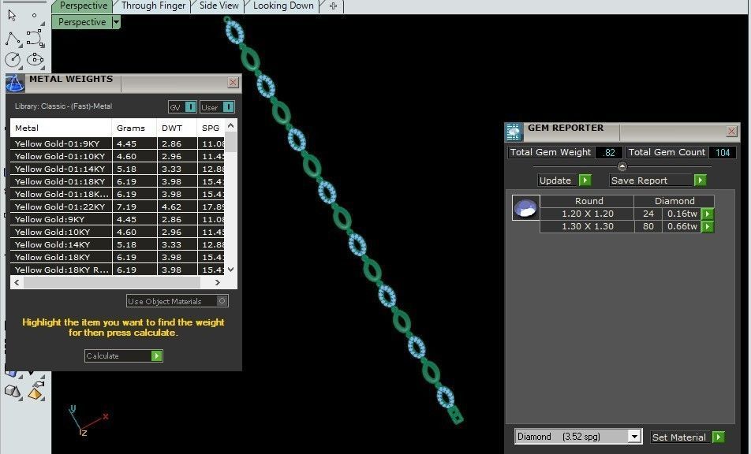
Task: Click the SPG column header
Action: click(211, 128)
